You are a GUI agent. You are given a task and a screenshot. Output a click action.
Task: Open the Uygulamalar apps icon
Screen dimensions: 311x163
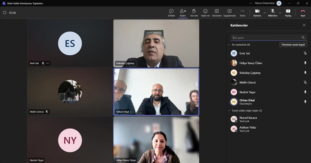coord(230,11)
